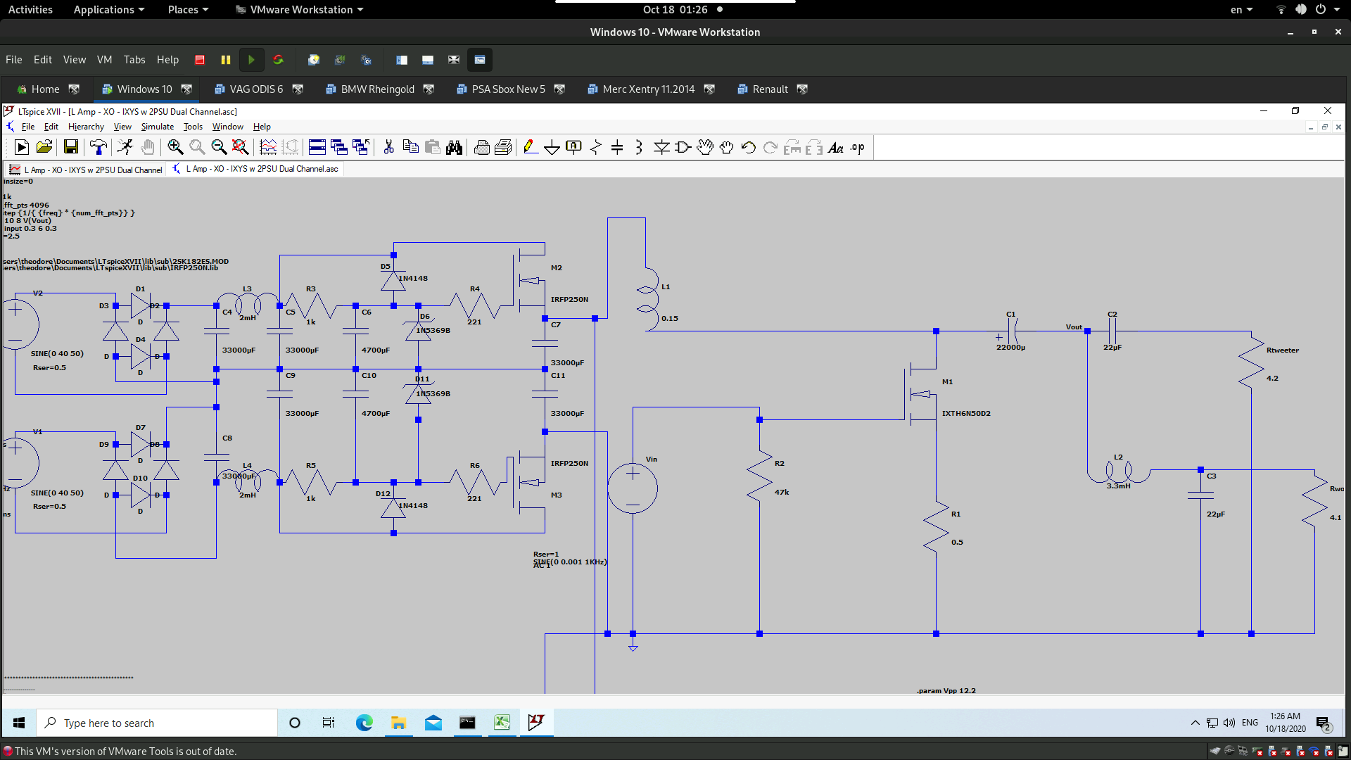
Task: Undo the last schematic edit
Action: coord(748,147)
